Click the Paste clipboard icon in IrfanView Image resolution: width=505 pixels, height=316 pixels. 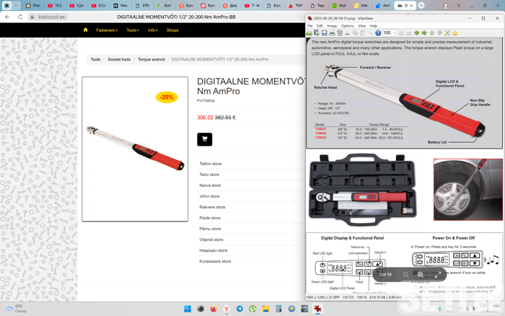(x=363, y=33)
